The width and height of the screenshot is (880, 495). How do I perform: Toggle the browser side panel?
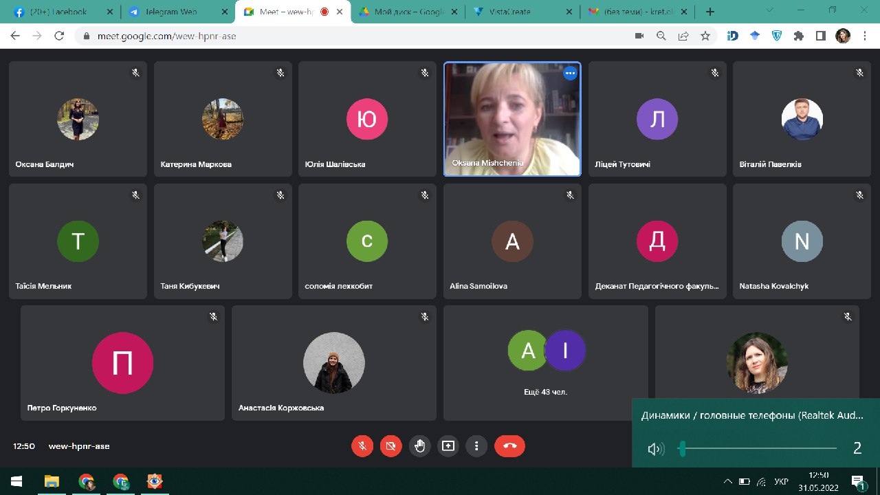click(820, 36)
